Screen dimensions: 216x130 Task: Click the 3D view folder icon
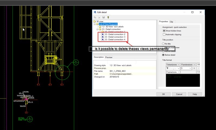coord(95,21)
